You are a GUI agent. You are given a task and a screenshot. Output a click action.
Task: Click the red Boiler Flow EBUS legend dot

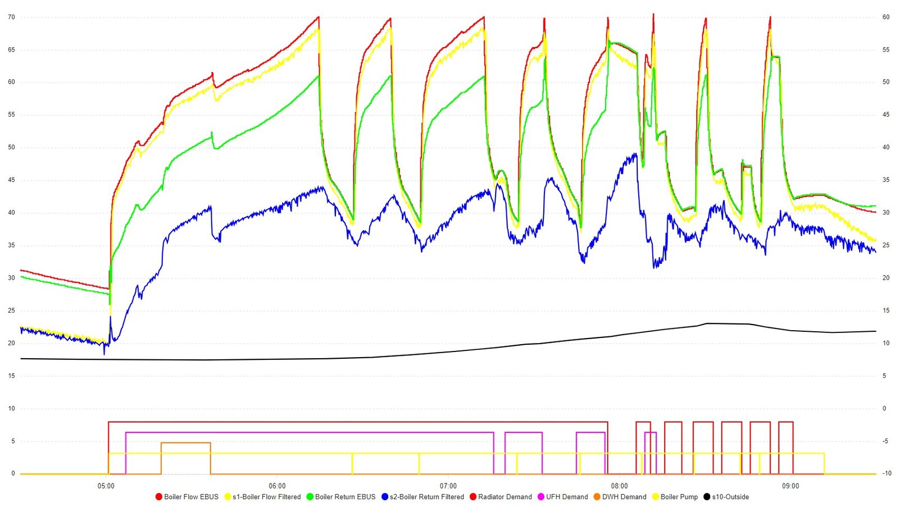click(160, 497)
